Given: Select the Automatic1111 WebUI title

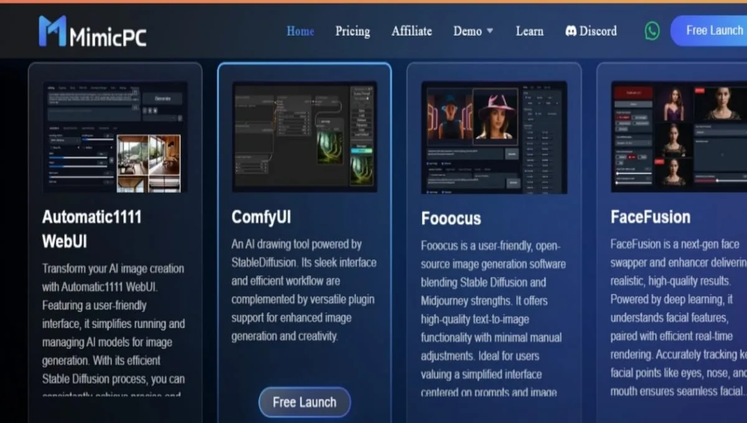Looking at the screenshot, I should 92,229.
